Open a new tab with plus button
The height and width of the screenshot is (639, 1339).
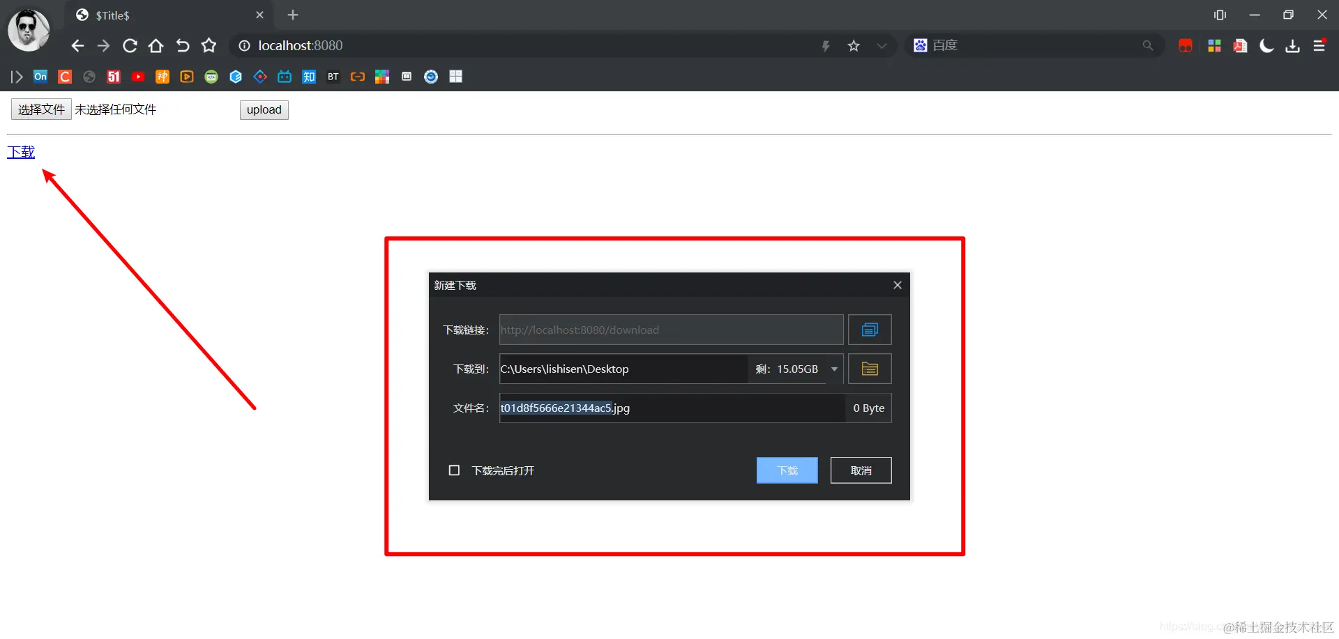[293, 15]
